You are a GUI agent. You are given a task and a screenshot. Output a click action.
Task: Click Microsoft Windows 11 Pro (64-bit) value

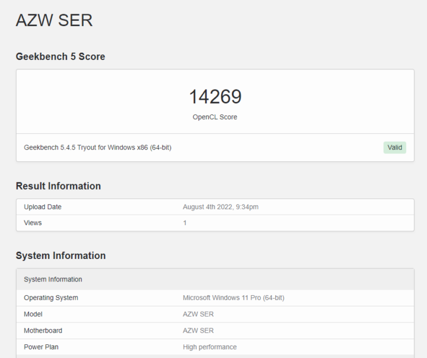[x=234, y=298]
